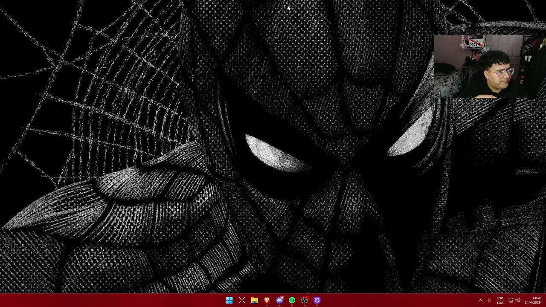Open the volume speaker control

[518, 300]
